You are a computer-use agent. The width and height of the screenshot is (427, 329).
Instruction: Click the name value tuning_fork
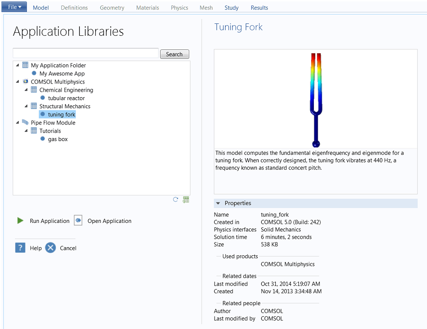pos(275,214)
